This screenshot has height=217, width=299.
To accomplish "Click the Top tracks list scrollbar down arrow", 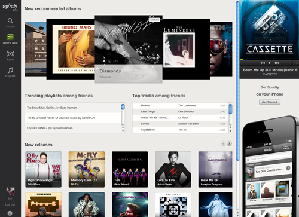I will pos(230,131).
